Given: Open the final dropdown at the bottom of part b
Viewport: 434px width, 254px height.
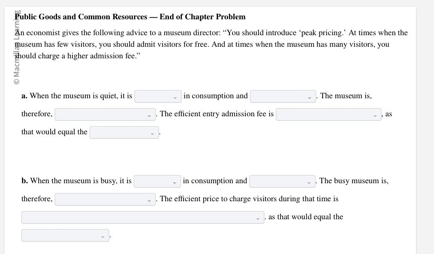Looking at the screenshot, I should pyautogui.click(x=65, y=235).
